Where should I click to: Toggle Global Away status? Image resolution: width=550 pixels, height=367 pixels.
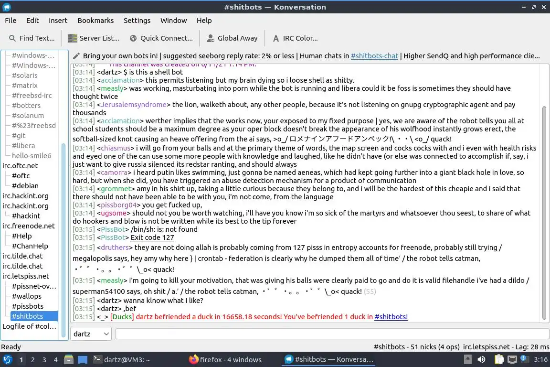232,38
